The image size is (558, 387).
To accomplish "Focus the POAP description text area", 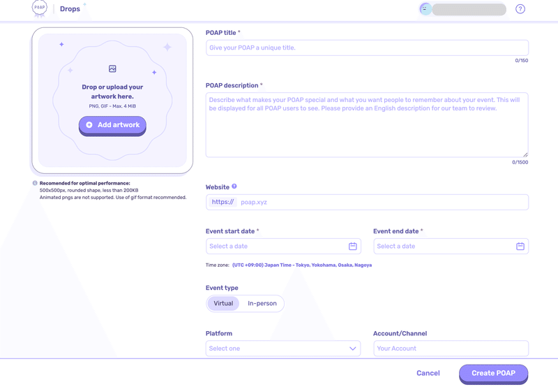I will [367, 125].
